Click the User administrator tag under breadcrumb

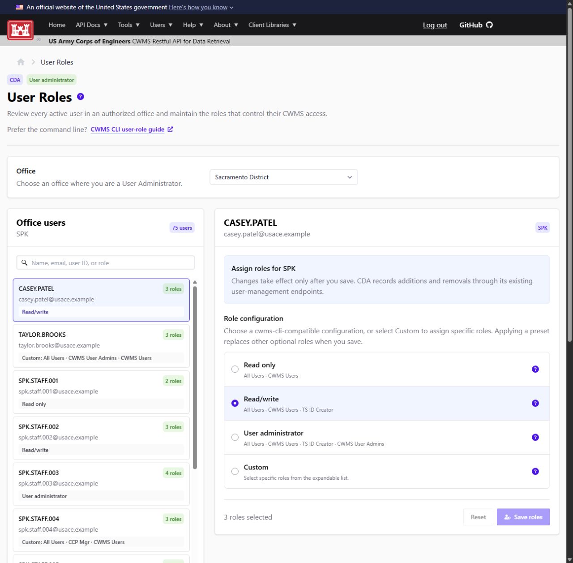pos(51,80)
